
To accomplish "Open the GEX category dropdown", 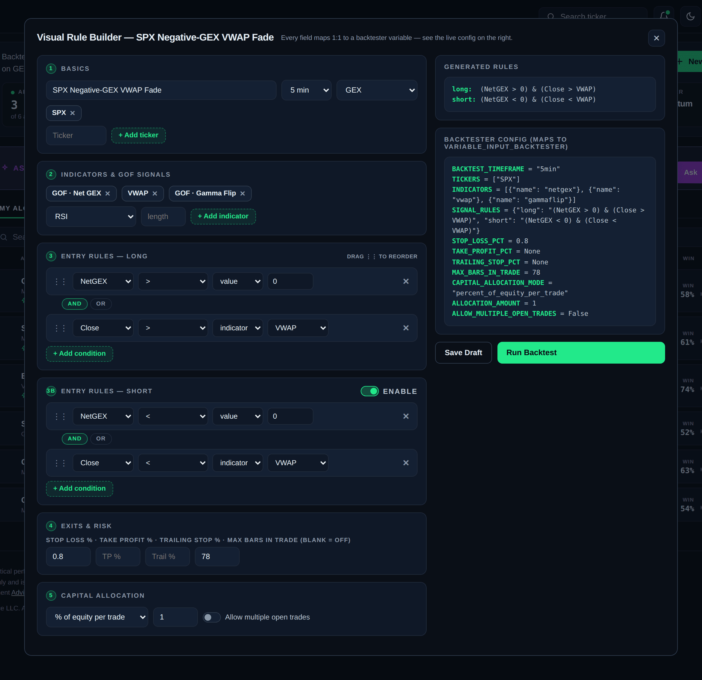I will click(x=377, y=90).
